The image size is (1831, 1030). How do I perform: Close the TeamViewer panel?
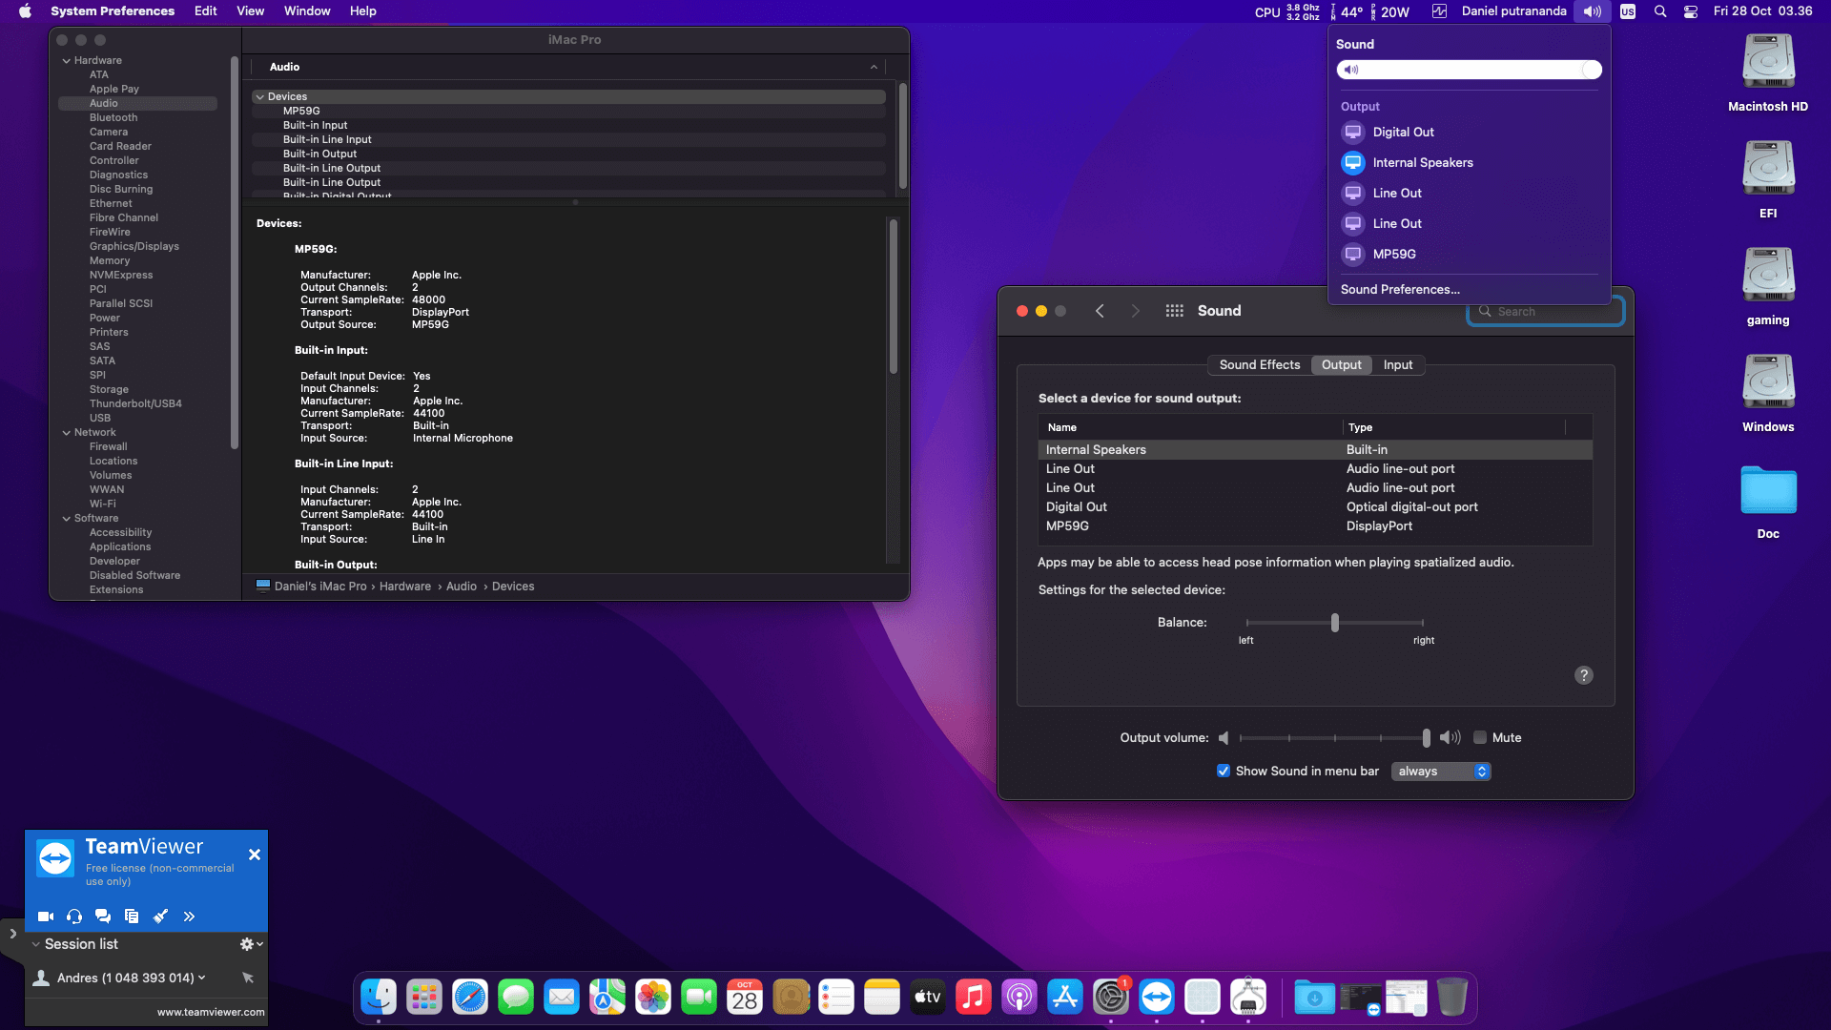(x=255, y=855)
